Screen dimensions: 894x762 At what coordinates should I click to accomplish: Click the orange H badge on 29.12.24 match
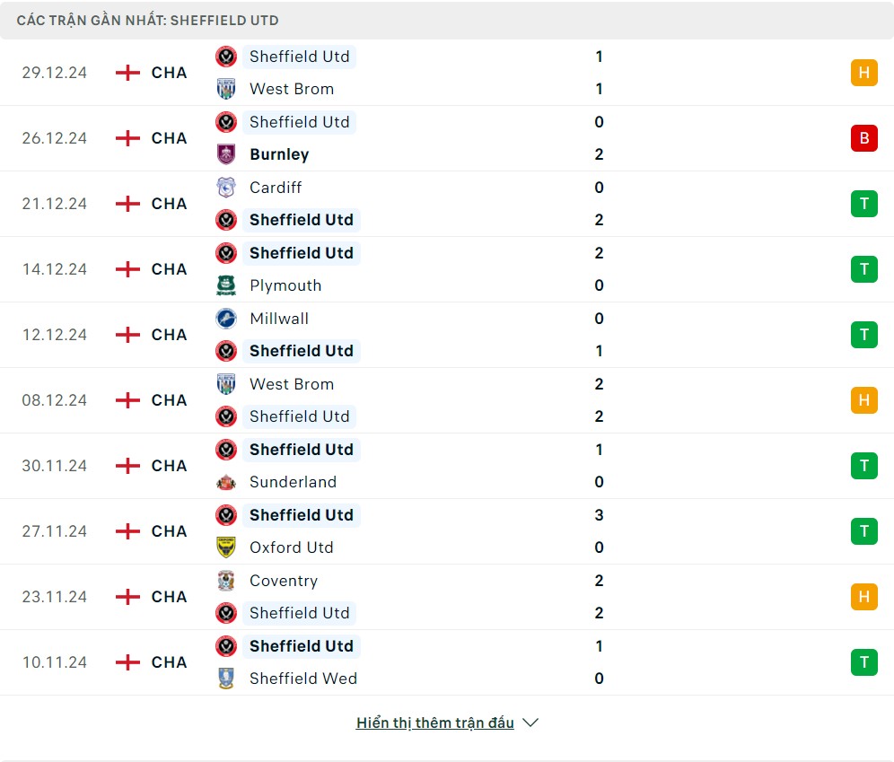tap(864, 73)
